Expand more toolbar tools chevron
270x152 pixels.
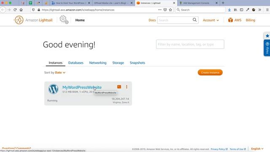pos(260,10)
